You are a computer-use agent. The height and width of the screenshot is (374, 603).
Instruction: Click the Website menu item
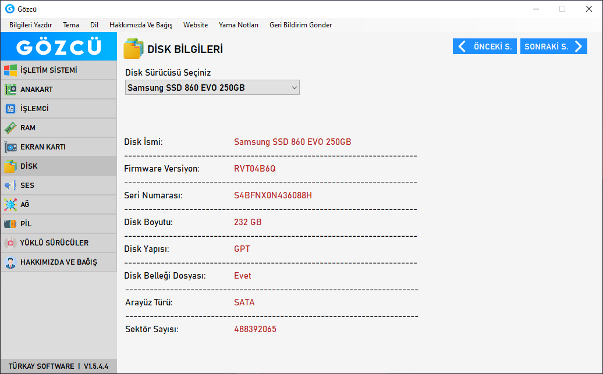point(196,25)
